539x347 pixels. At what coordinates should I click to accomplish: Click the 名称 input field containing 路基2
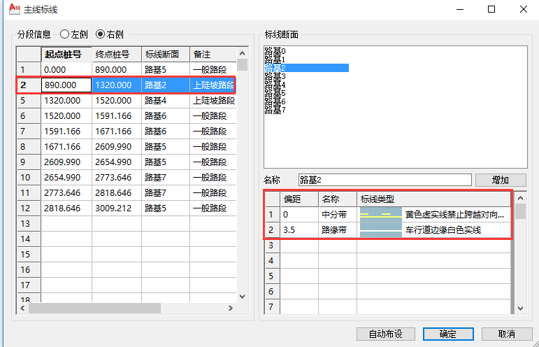[x=385, y=180]
